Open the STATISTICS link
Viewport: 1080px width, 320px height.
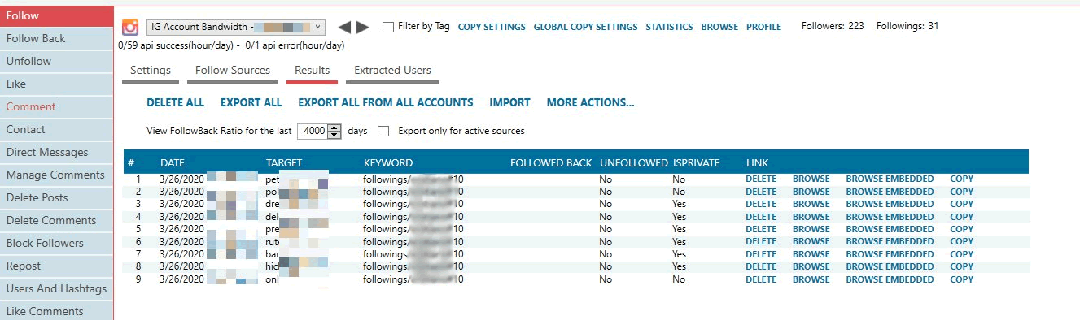click(669, 27)
